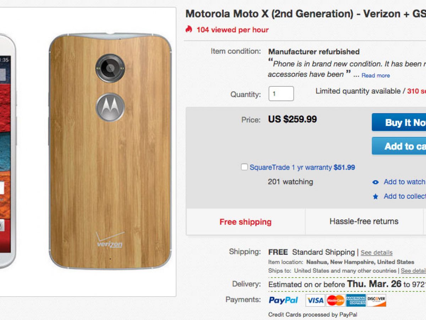Screen dimensions: 426x320
Task: Click the Discover card icon
Action: tap(376, 300)
